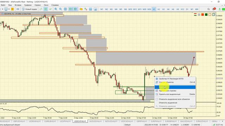Switch to the NZDUSD H1 chart tab
The height and width of the screenshot is (126, 225).
pyautogui.click(x=111, y=121)
